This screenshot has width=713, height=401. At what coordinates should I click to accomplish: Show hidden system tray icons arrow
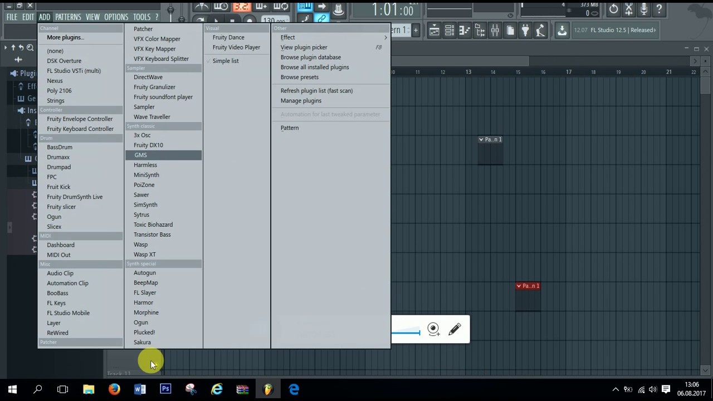click(616, 389)
